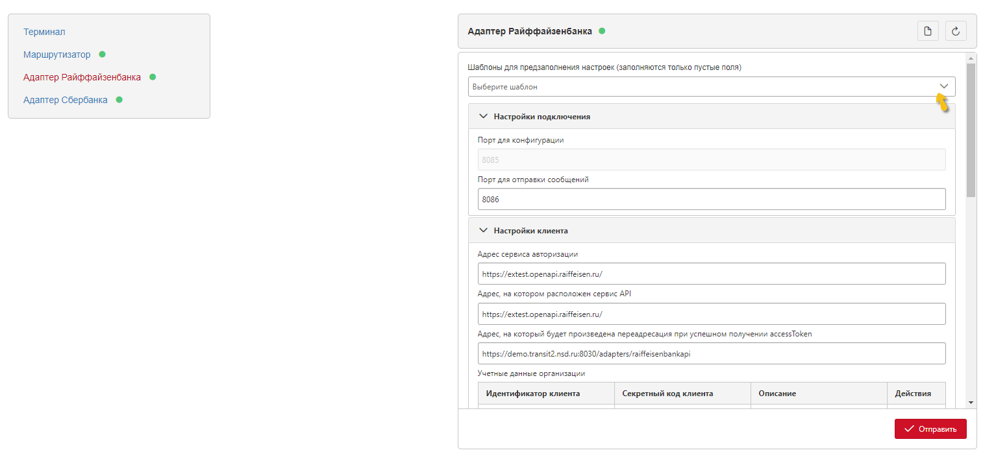Image resolution: width=983 pixels, height=459 pixels.
Task: Click the scrollbar down arrow
Action: 971,403
